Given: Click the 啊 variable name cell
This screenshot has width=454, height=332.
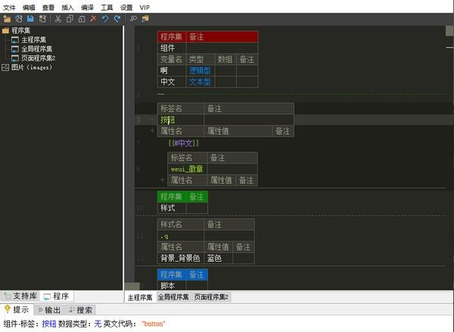Looking at the screenshot, I should click(172, 70).
